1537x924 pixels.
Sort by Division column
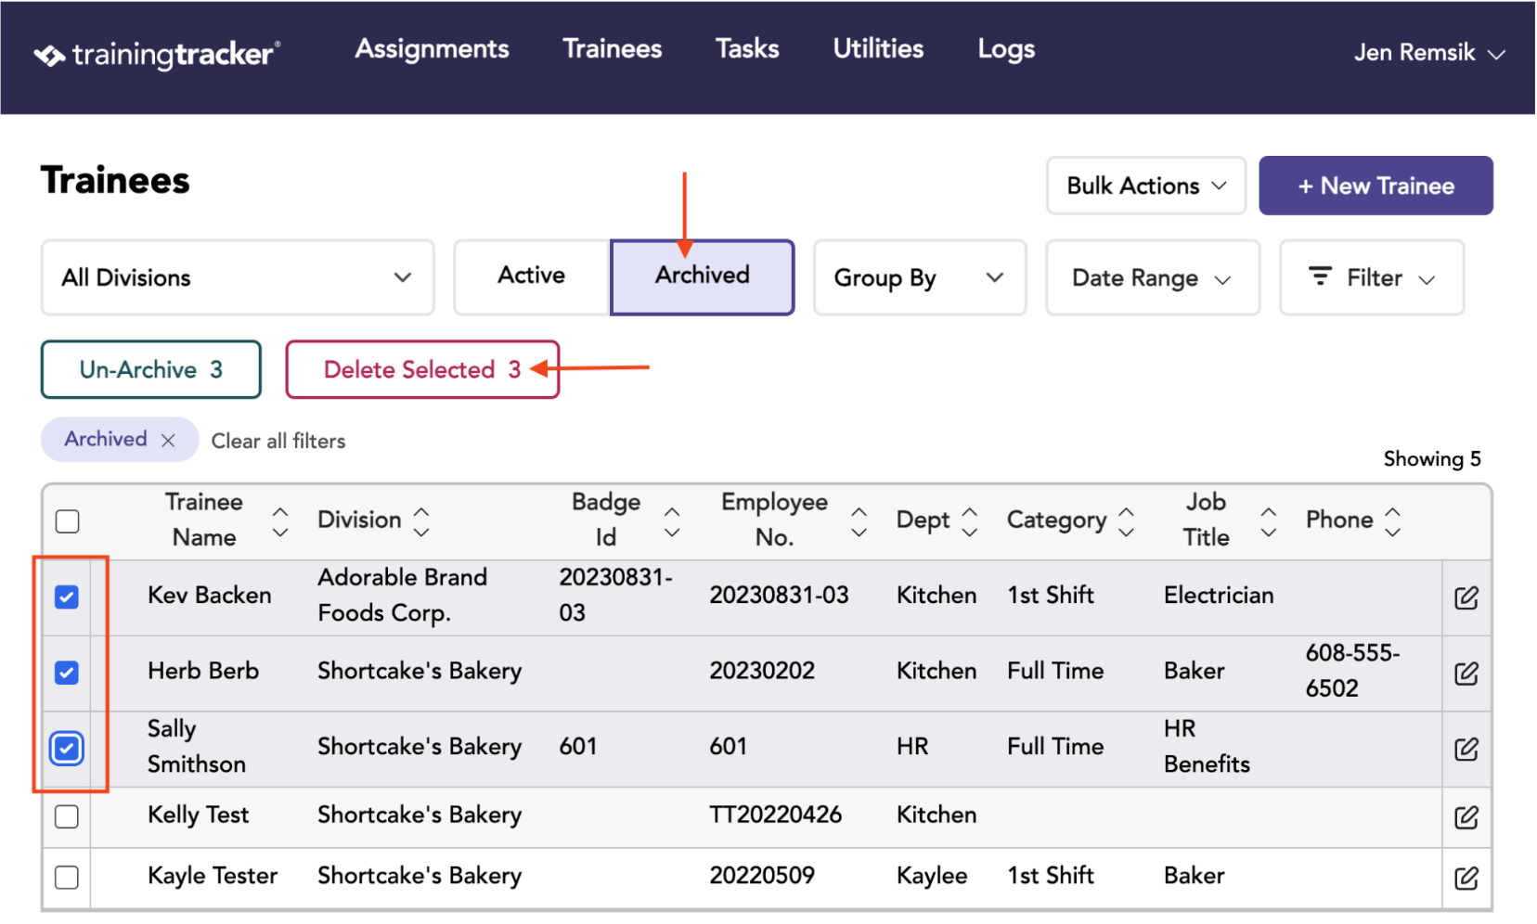[421, 522]
